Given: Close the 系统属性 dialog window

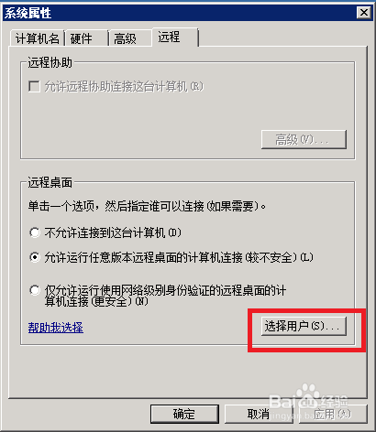Looking at the screenshot, I should coord(364,13).
